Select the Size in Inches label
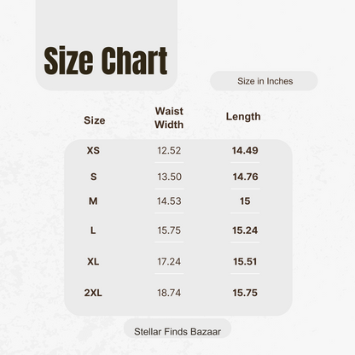355x355 pixels. (265, 81)
